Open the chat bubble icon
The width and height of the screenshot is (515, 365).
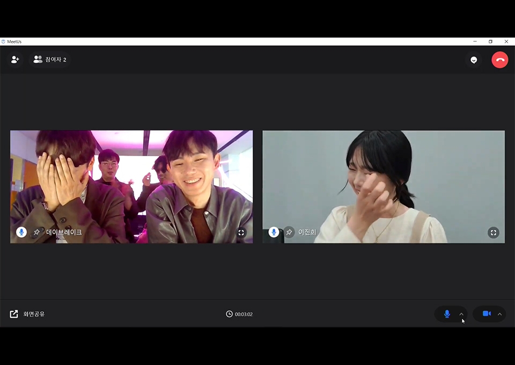tap(474, 60)
